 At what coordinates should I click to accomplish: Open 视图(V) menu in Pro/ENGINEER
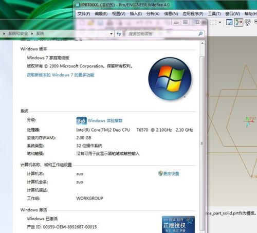pos(119,14)
